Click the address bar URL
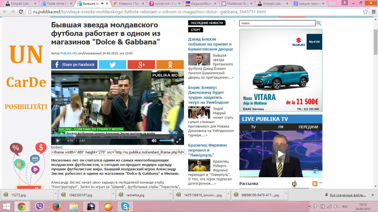 click(149, 12)
